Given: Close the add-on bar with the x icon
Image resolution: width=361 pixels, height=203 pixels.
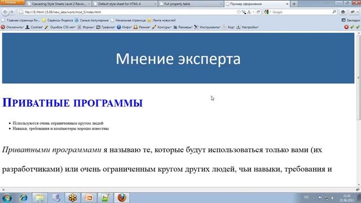Looking at the screenshot, I should click(3, 189).
